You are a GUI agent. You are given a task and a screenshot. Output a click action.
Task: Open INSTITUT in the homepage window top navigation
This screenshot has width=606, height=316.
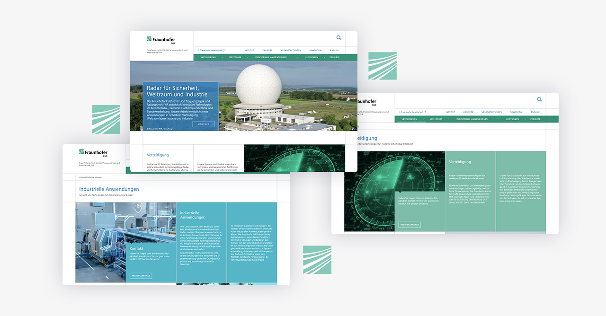tap(250, 50)
